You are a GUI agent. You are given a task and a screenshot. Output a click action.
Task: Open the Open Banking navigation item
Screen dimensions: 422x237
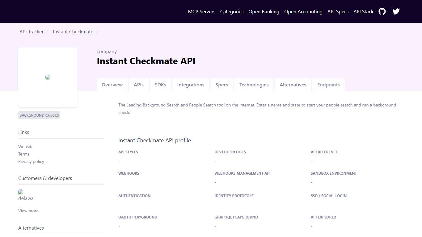(264, 11)
